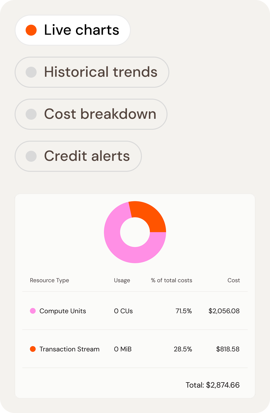Click the gray dot beside Credit alerts
Viewport: 270px width, 413px height.
tap(31, 156)
